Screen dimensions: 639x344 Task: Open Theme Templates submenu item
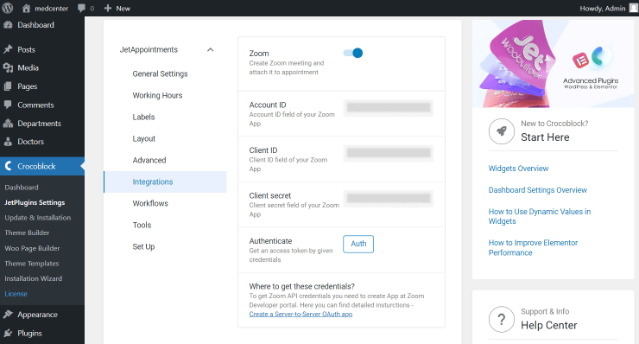(x=32, y=264)
